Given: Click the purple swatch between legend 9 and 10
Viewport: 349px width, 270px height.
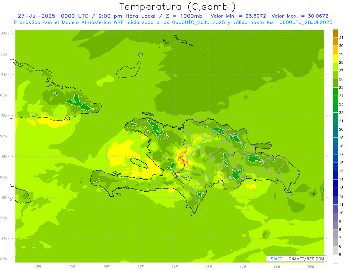Looking at the screenshot, I should 335,217.
